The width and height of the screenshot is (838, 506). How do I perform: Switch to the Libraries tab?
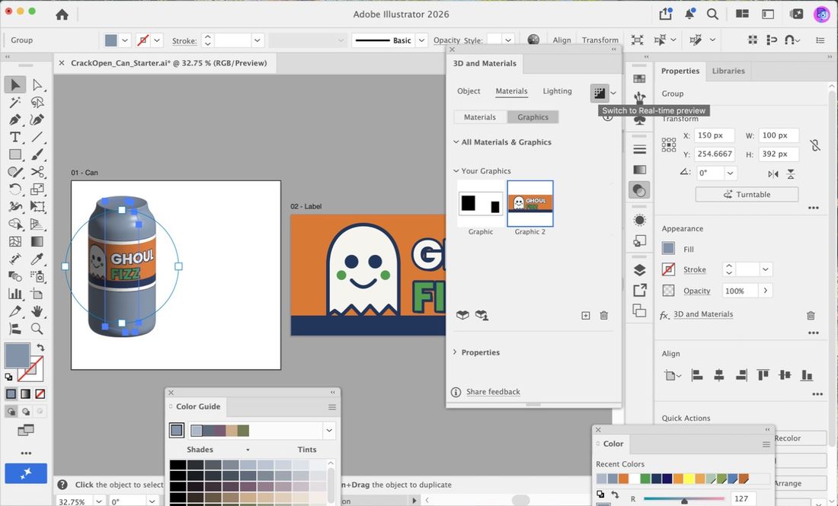[728, 71]
